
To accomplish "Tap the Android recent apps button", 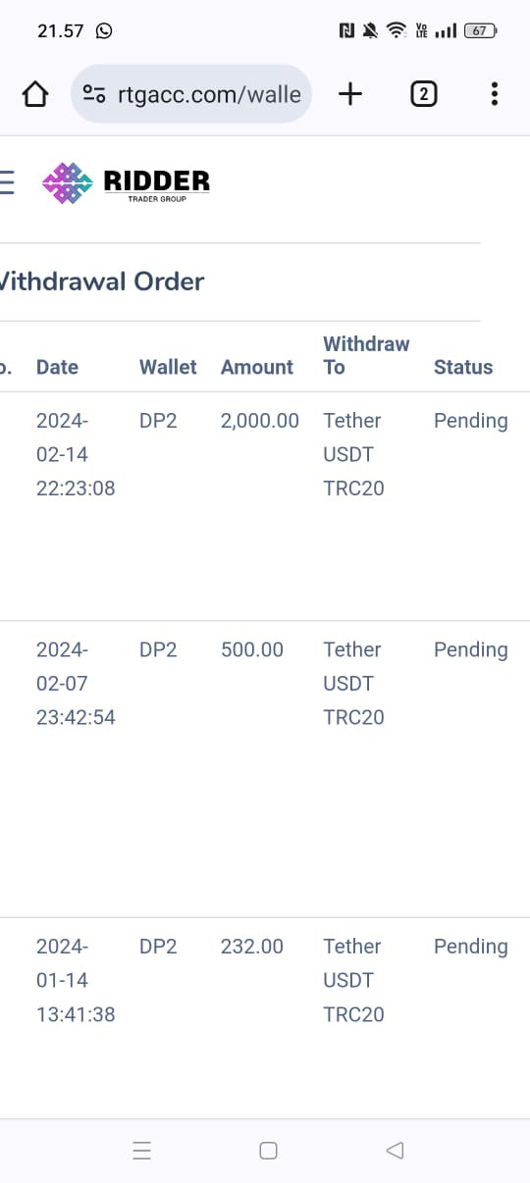I will pyautogui.click(x=141, y=1151).
